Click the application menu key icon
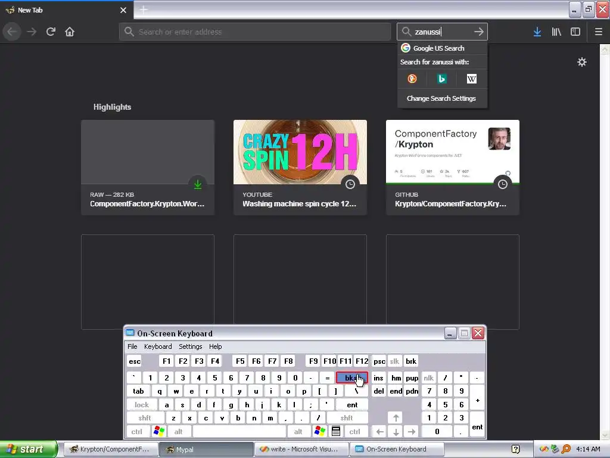610x458 pixels. point(336,432)
